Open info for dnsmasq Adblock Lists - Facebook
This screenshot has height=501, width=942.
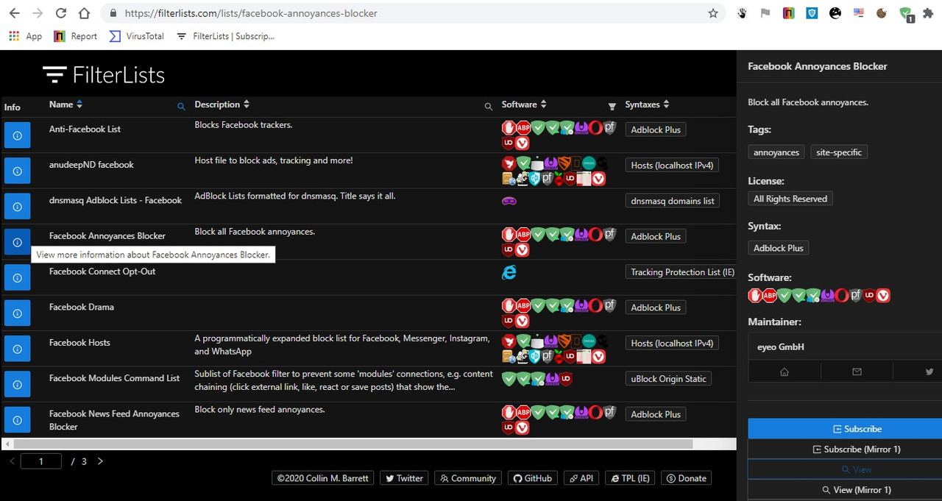[x=17, y=207]
